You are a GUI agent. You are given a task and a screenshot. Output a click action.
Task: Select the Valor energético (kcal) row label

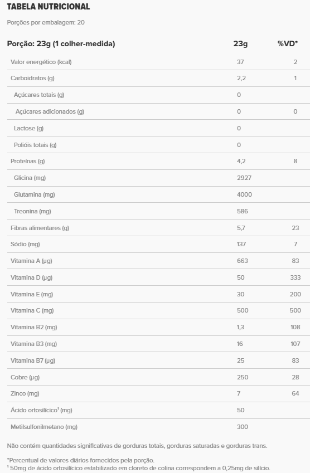[41, 62]
